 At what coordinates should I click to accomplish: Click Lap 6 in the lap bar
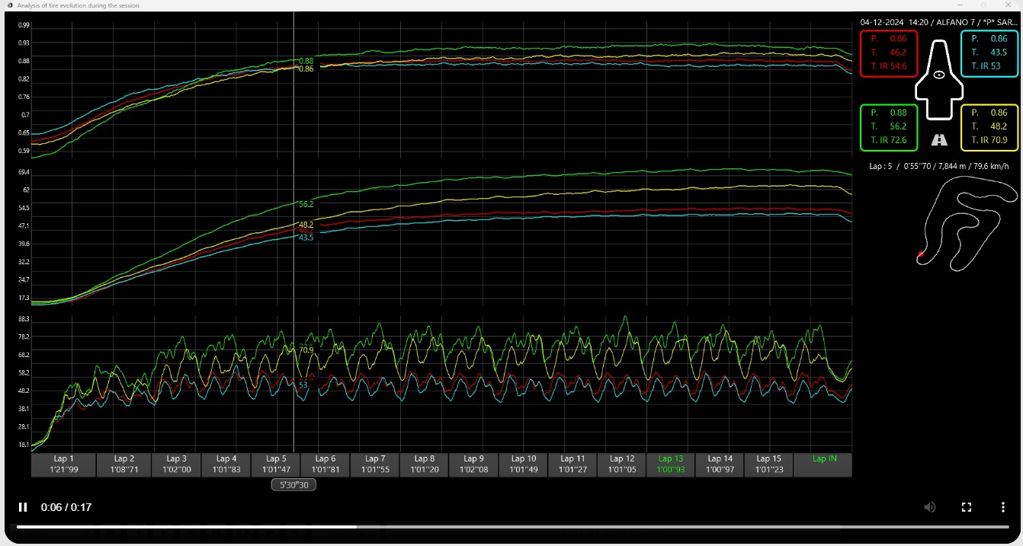(325, 465)
